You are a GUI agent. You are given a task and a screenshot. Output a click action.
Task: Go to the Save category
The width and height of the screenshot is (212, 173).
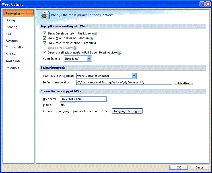tap(9, 34)
